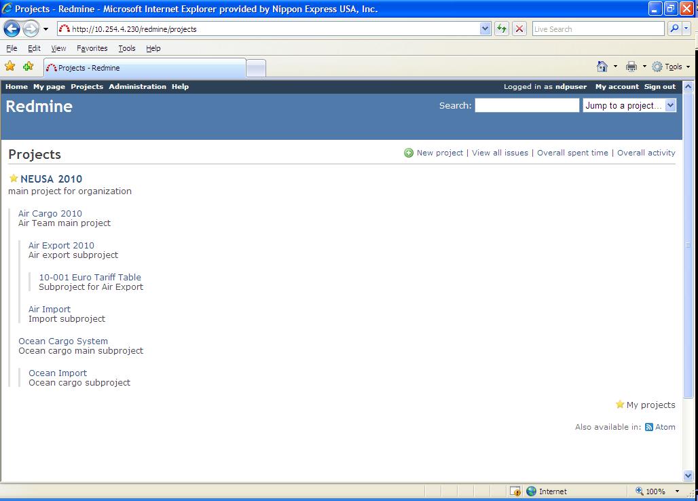Click the Internet security zone globe icon
This screenshot has width=698, height=501.
pyautogui.click(x=531, y=491)
